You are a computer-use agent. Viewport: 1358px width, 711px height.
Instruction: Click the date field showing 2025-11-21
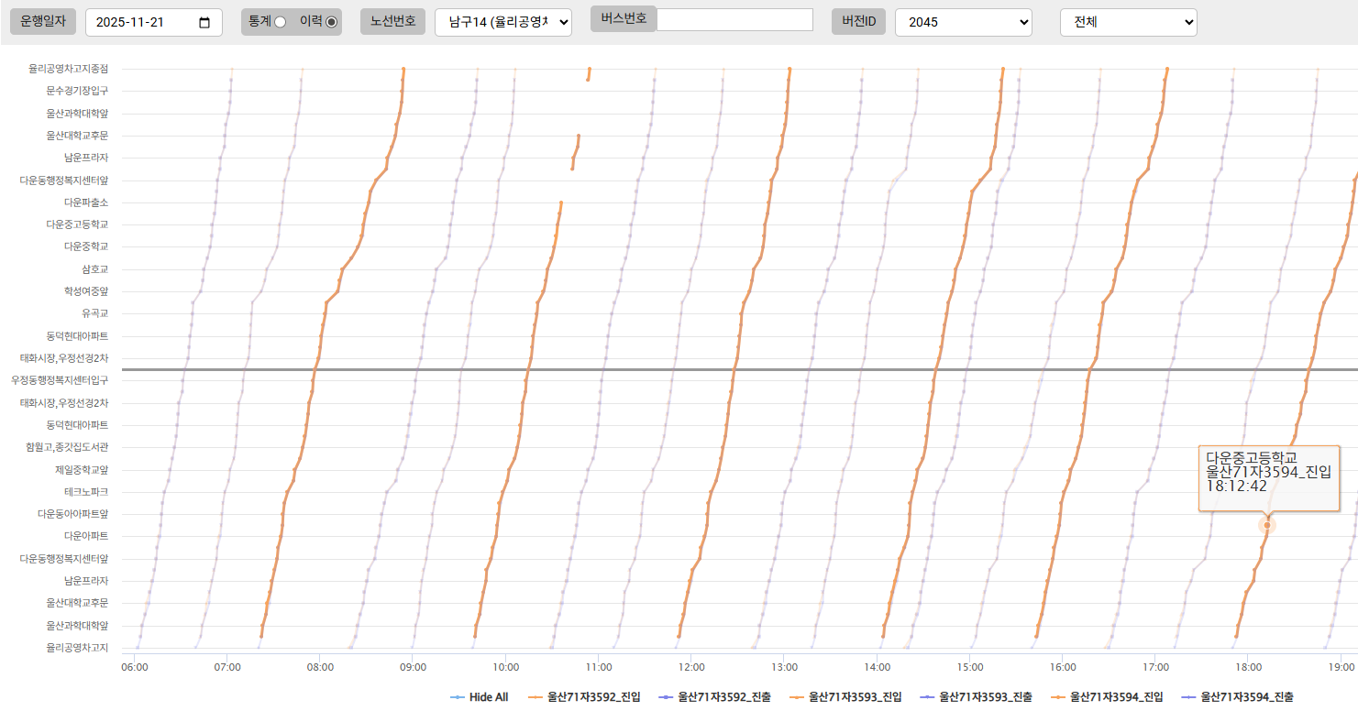point(142,23)
